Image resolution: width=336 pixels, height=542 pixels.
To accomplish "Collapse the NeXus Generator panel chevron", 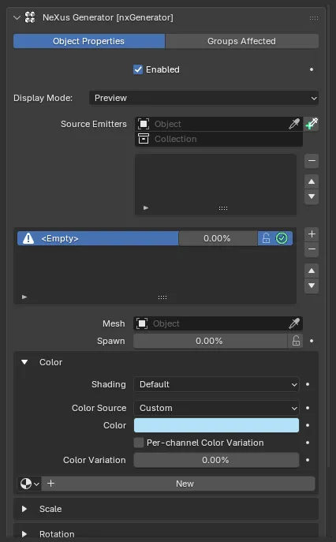I will pos(17,17).
